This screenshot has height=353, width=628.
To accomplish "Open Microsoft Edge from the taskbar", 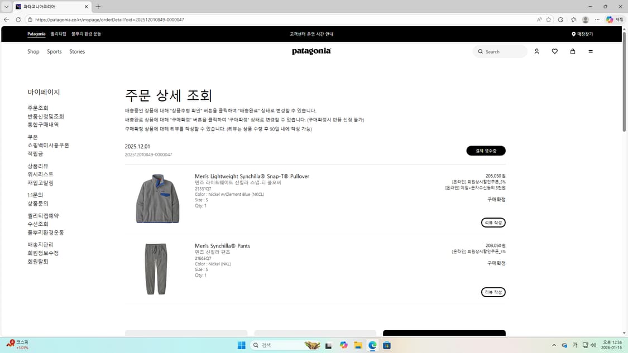I will [372, 345].
